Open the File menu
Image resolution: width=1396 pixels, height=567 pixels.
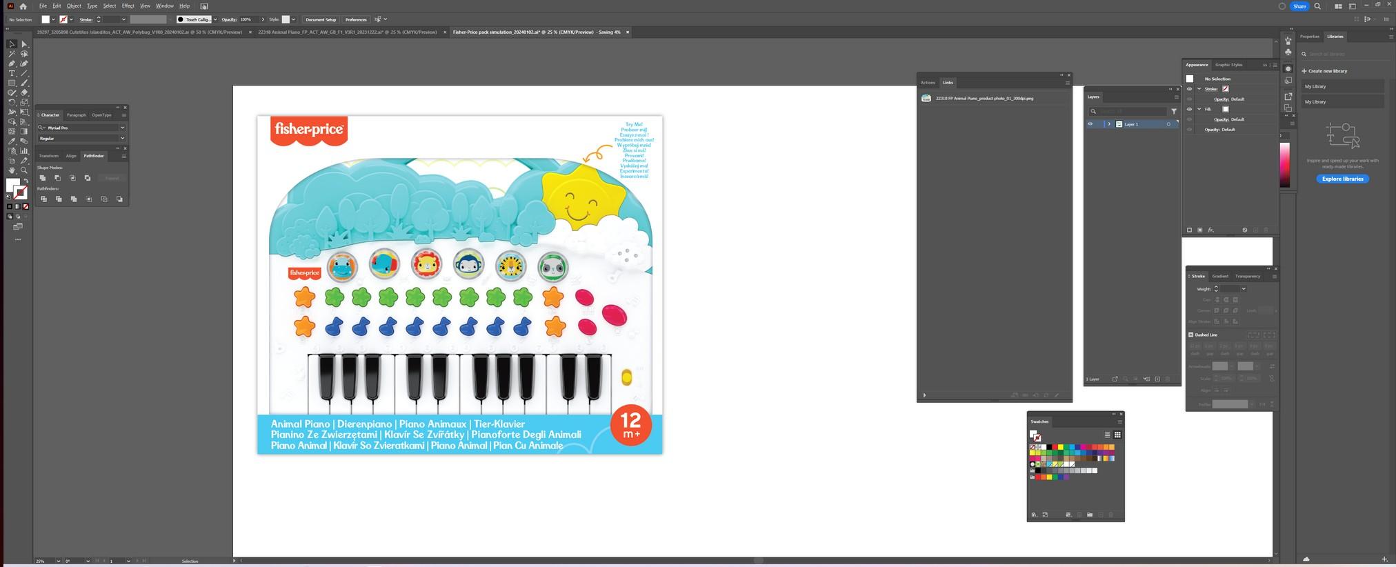click(x=43, y=6)
